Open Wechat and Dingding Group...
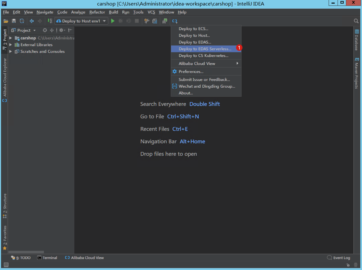 206,86
